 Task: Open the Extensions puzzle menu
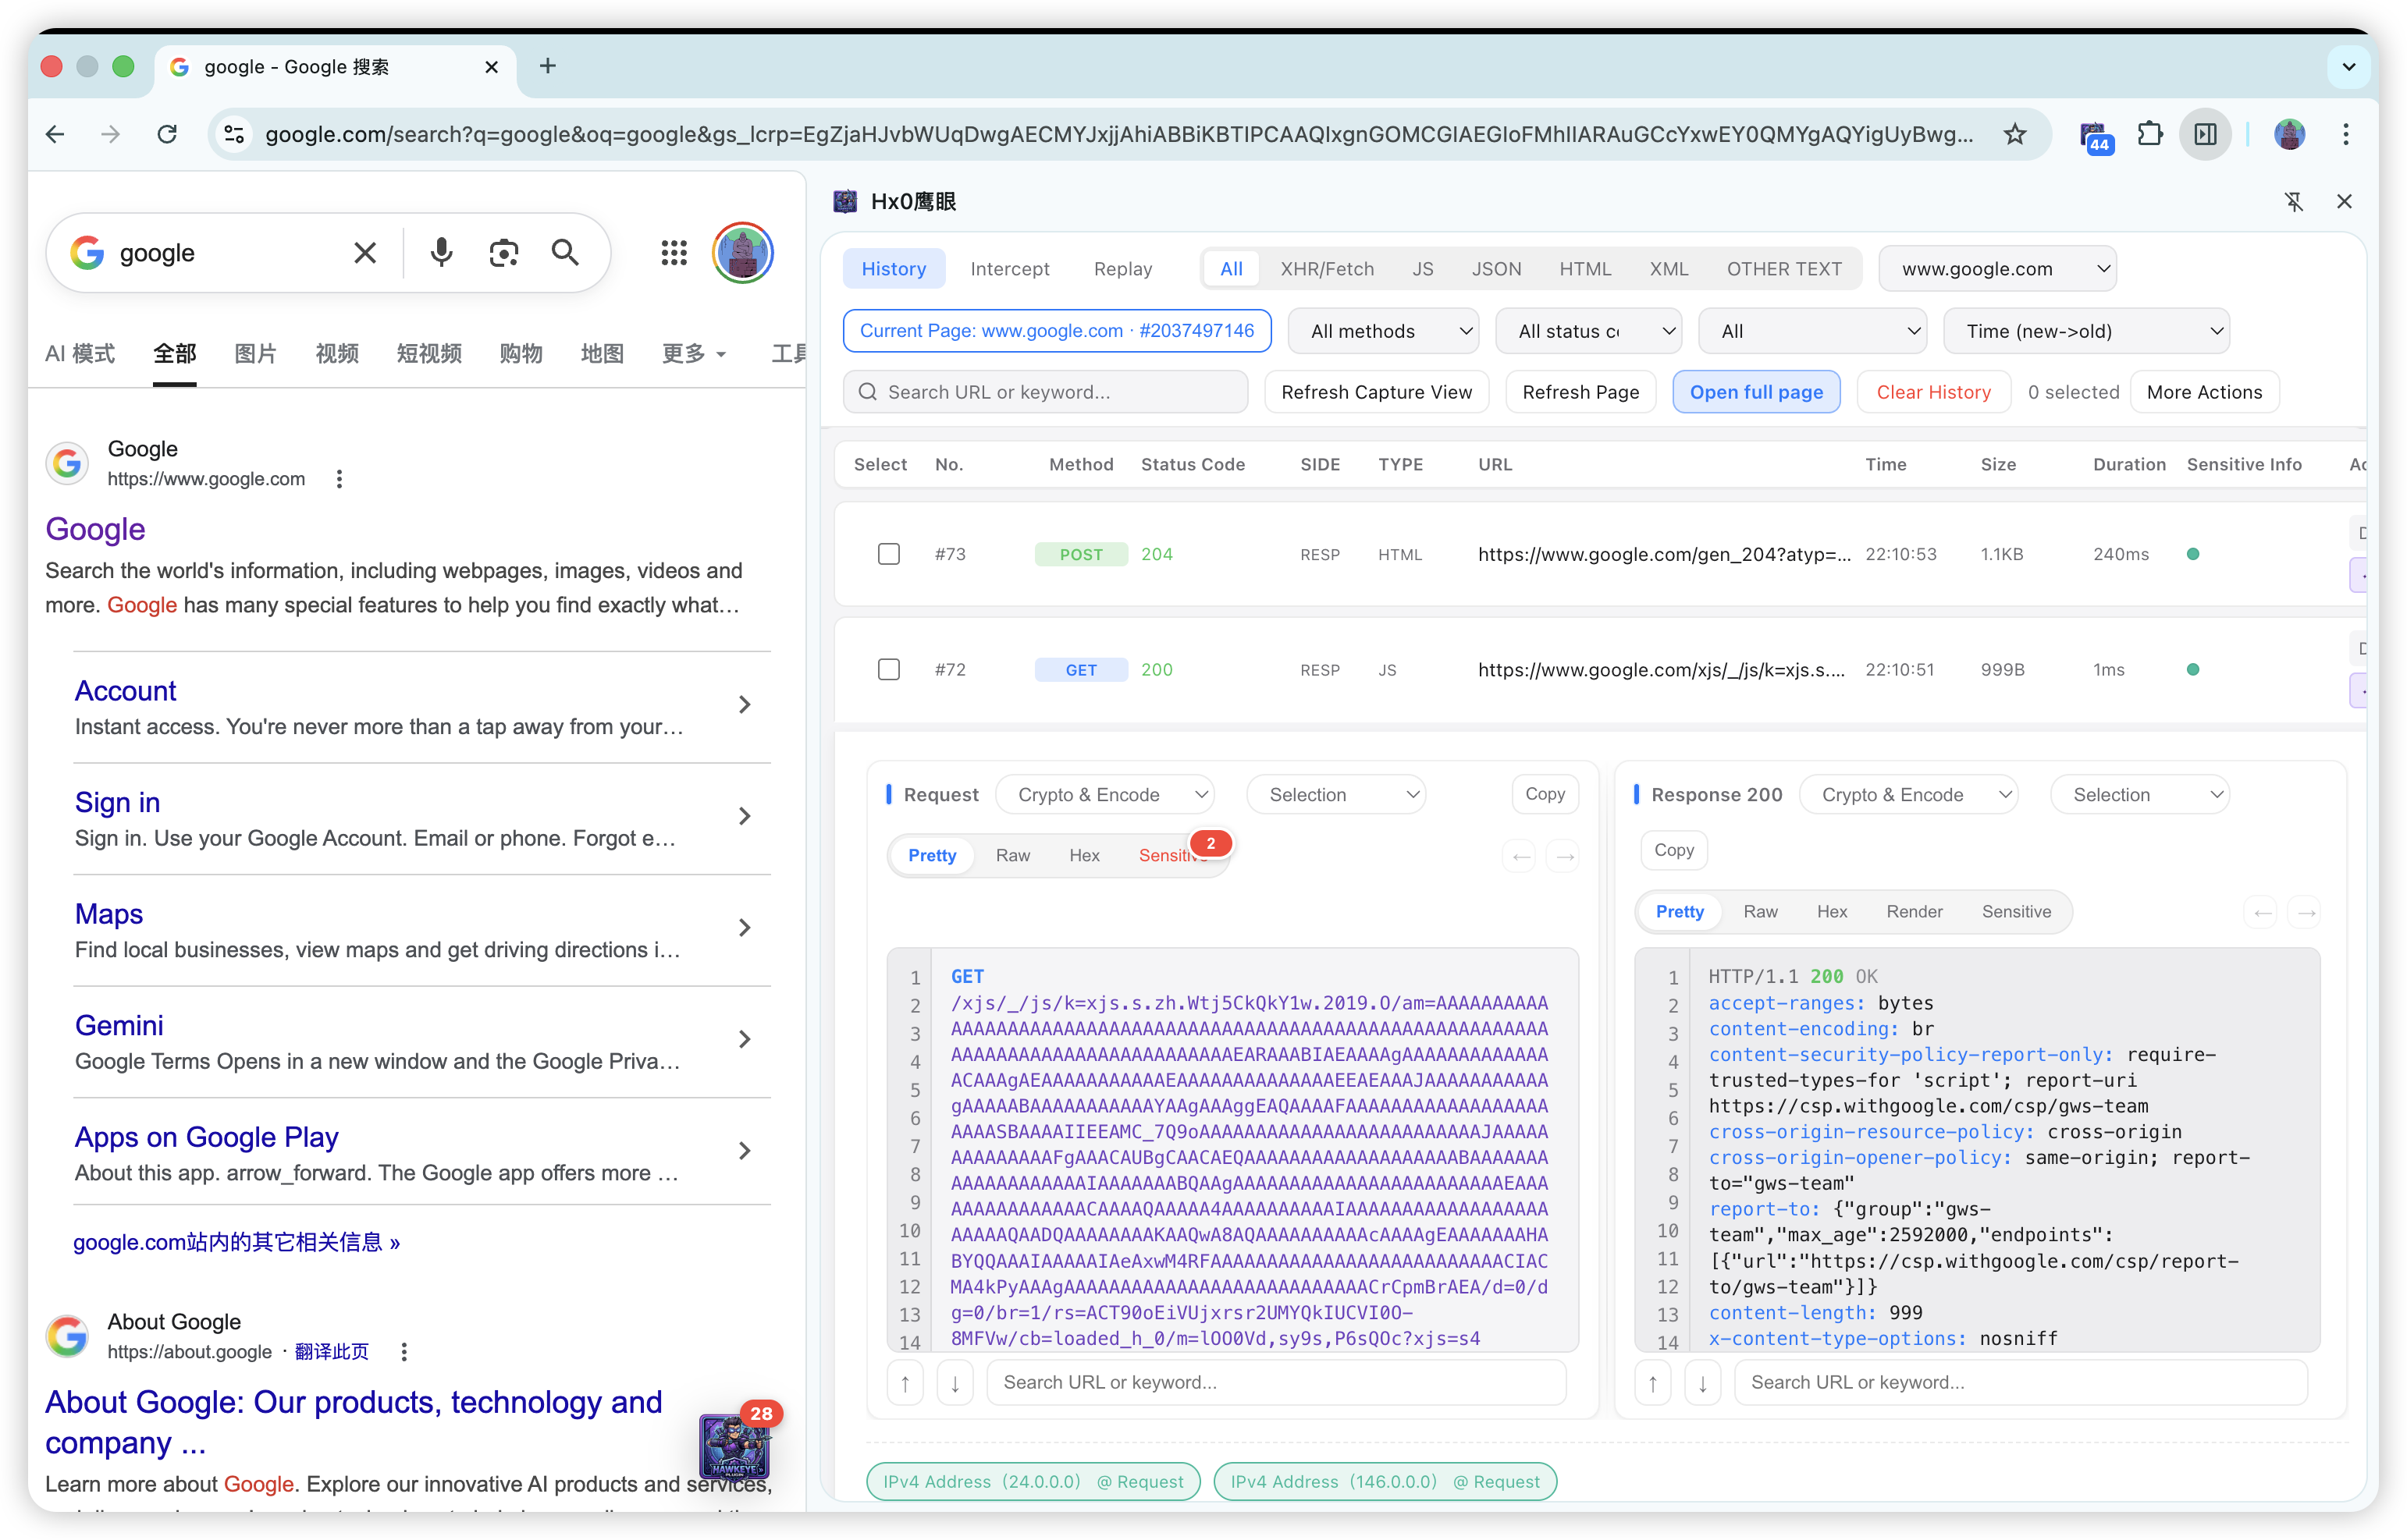click(2149, 134)
